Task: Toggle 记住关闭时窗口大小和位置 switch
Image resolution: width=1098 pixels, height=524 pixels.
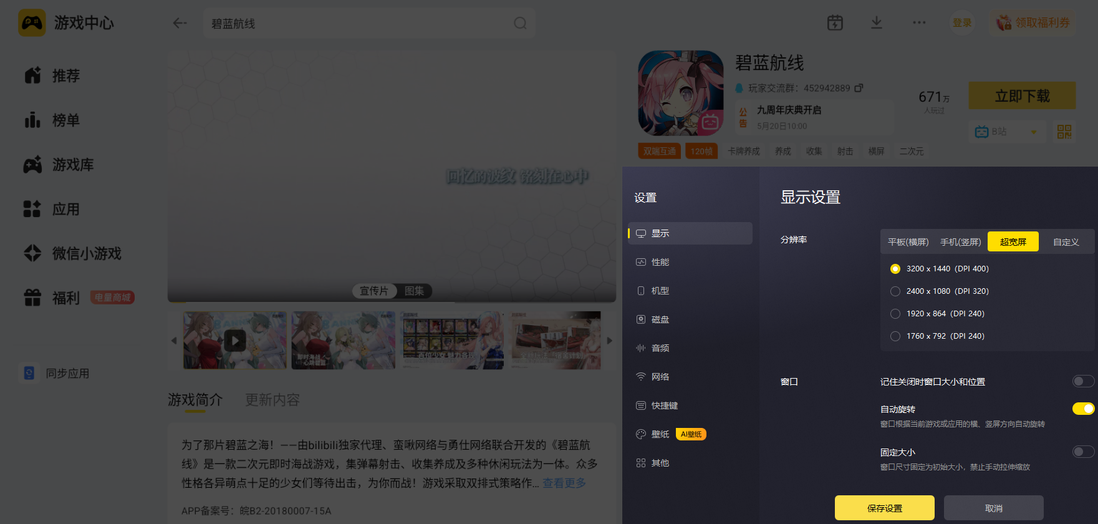Action: pyautogui.click(x=1083, y=381)
